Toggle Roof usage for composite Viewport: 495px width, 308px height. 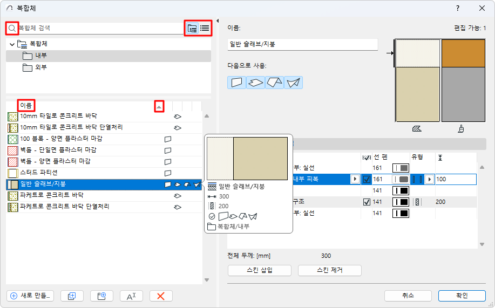(x=274, y=83)
